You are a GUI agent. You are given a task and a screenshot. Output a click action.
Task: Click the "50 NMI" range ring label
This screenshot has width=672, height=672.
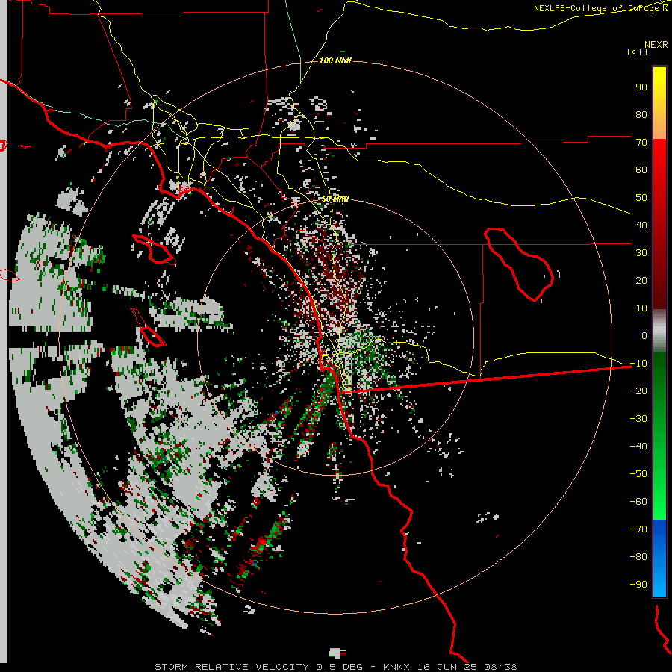click(335, 199)
